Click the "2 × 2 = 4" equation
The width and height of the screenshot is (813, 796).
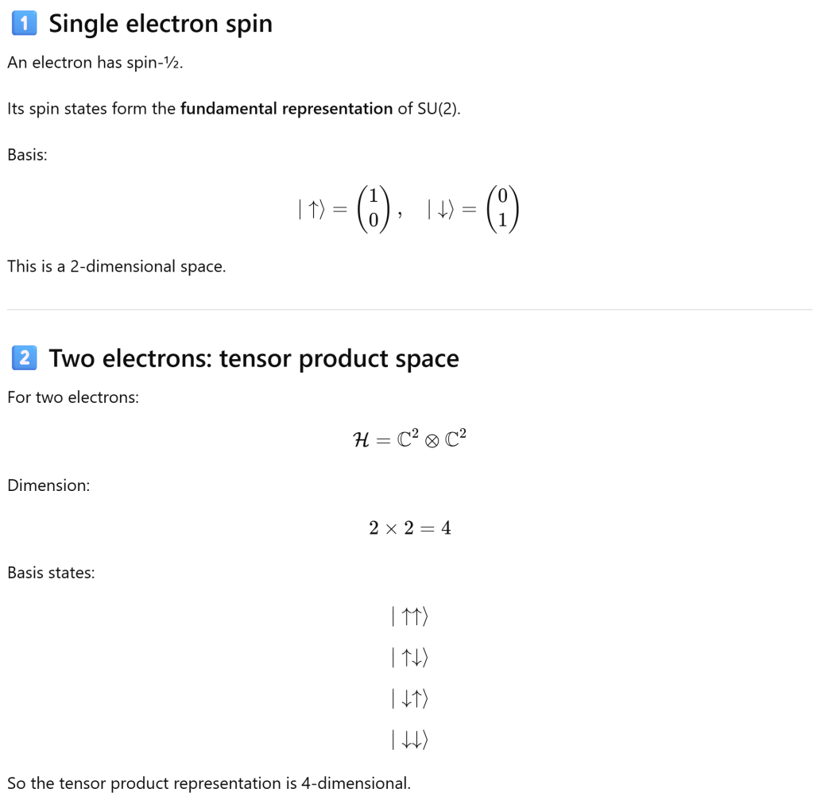tap(410, 528)
